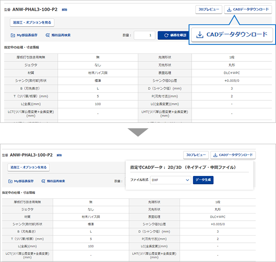Click the download icon in the large CADデータダウンロード callout
This screenshot has height=262, width=276.
(200, 34)
